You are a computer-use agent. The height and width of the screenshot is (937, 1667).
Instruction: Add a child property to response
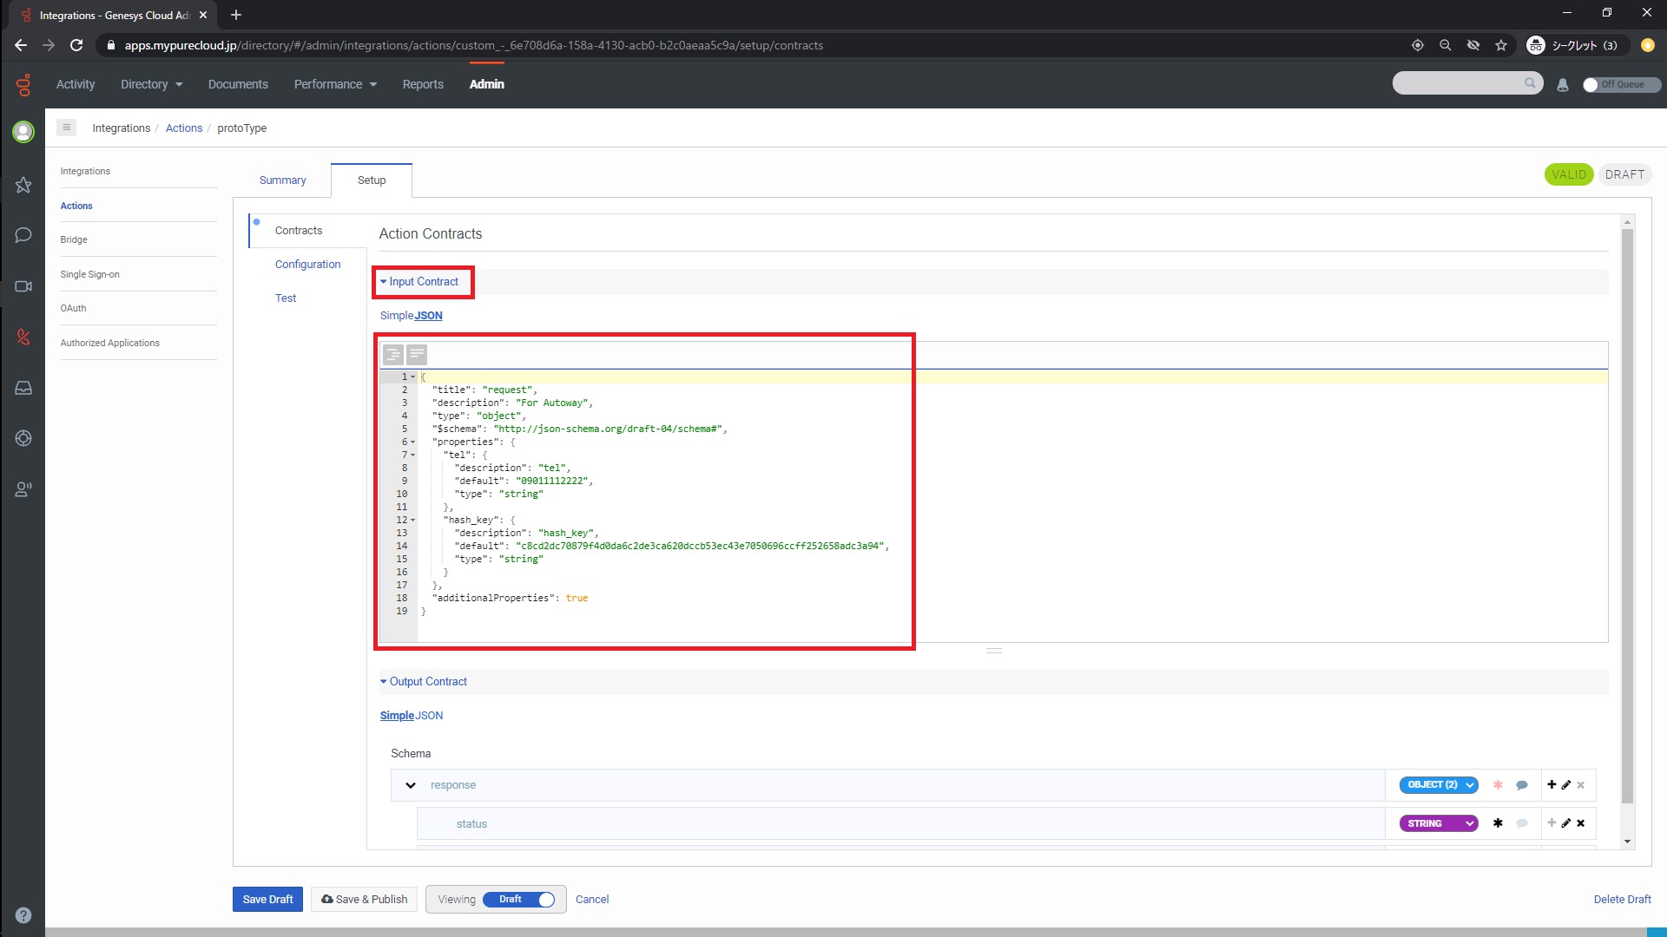click(1552, 784)
